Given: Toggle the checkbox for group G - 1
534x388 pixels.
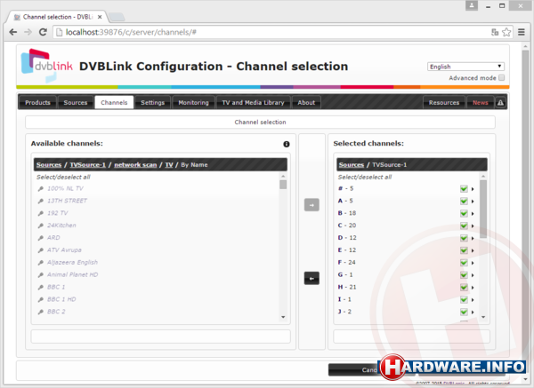Looking at the screenshot, I should 464,275.
